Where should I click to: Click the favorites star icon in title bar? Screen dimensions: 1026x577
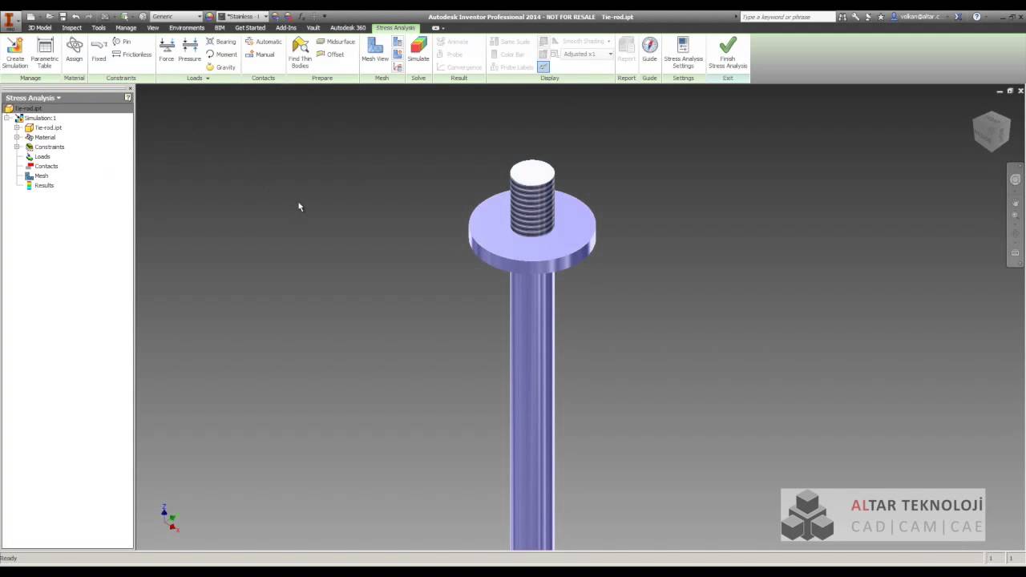881,16
